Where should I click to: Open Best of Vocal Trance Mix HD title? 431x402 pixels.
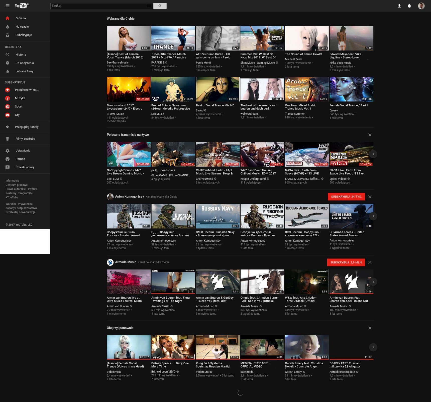pyautogui.click(x=215, y=105)
